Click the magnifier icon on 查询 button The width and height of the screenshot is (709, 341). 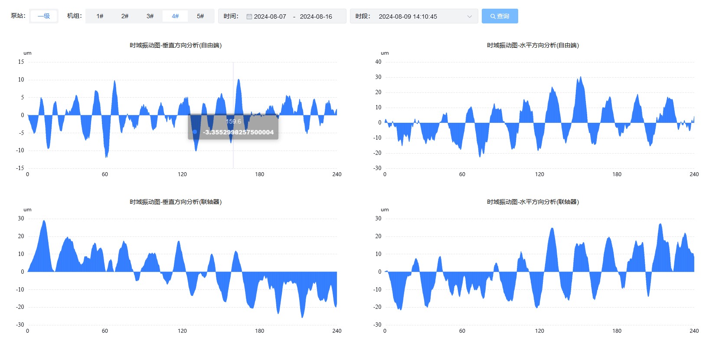tap(493, 16)
